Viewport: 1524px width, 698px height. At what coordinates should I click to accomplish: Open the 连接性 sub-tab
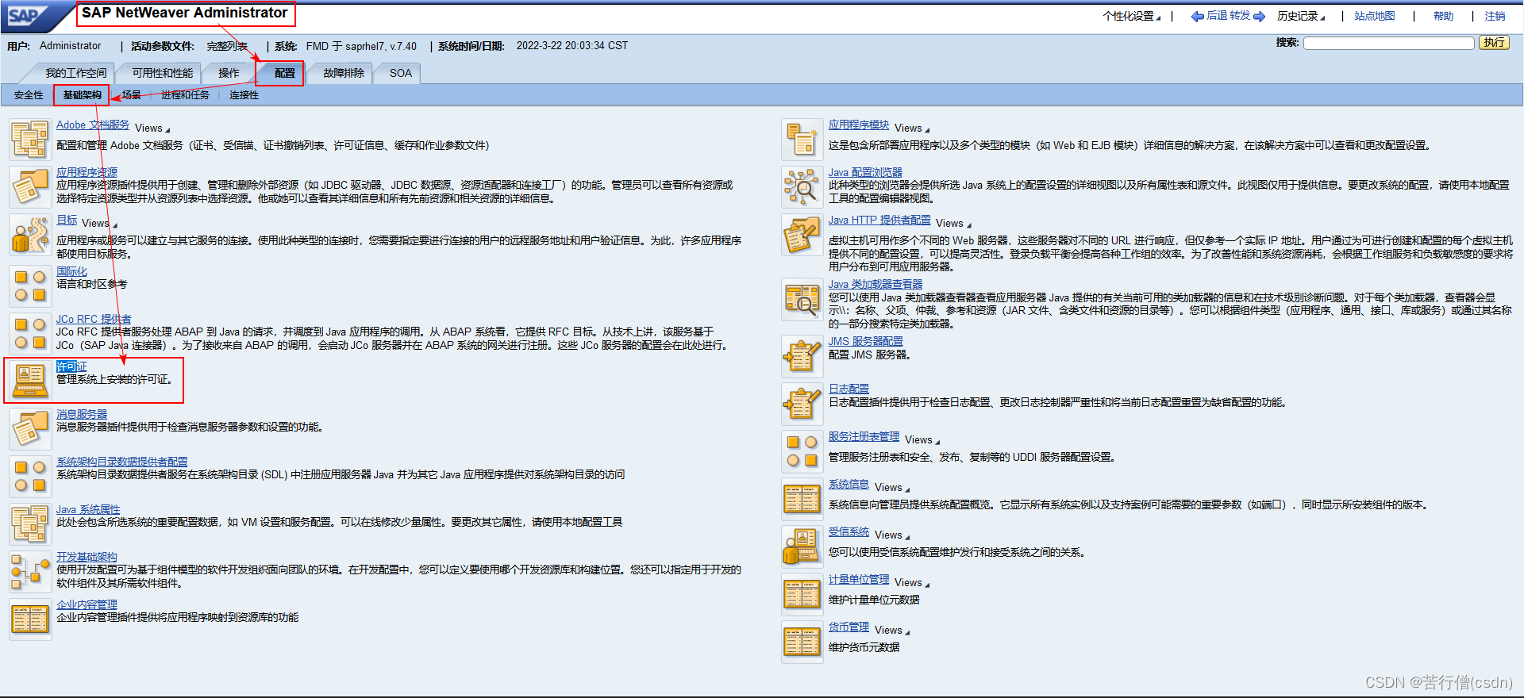tap(244, 95)
